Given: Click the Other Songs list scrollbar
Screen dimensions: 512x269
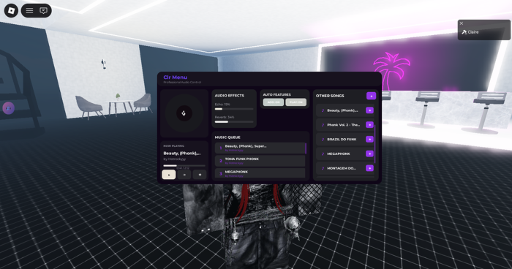Looking at the screenshot, I should (374, 144).
